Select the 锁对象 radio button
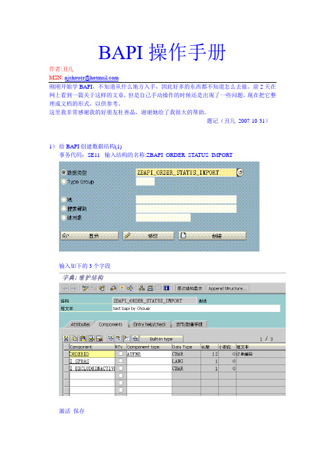Screen dimensions: 325x461 point(64,217)
